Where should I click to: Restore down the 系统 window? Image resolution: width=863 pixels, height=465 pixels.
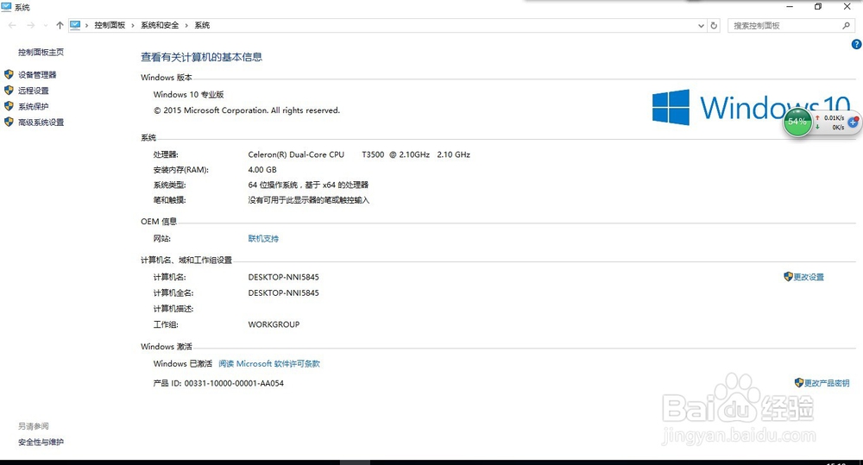coord(818,7)
